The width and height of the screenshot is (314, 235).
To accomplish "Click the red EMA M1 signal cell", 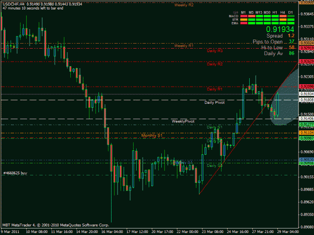I will click(244, 23).
